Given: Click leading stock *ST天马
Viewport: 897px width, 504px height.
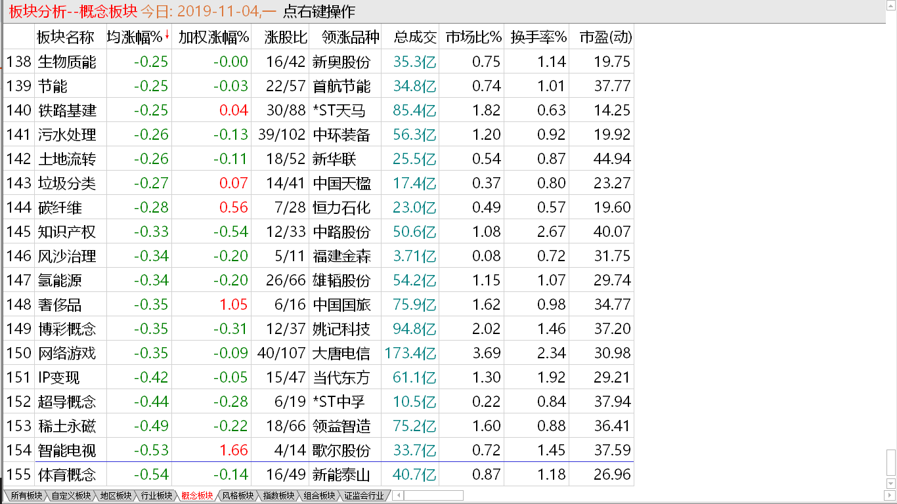Looking at the screenshot, I should point(339,110).
